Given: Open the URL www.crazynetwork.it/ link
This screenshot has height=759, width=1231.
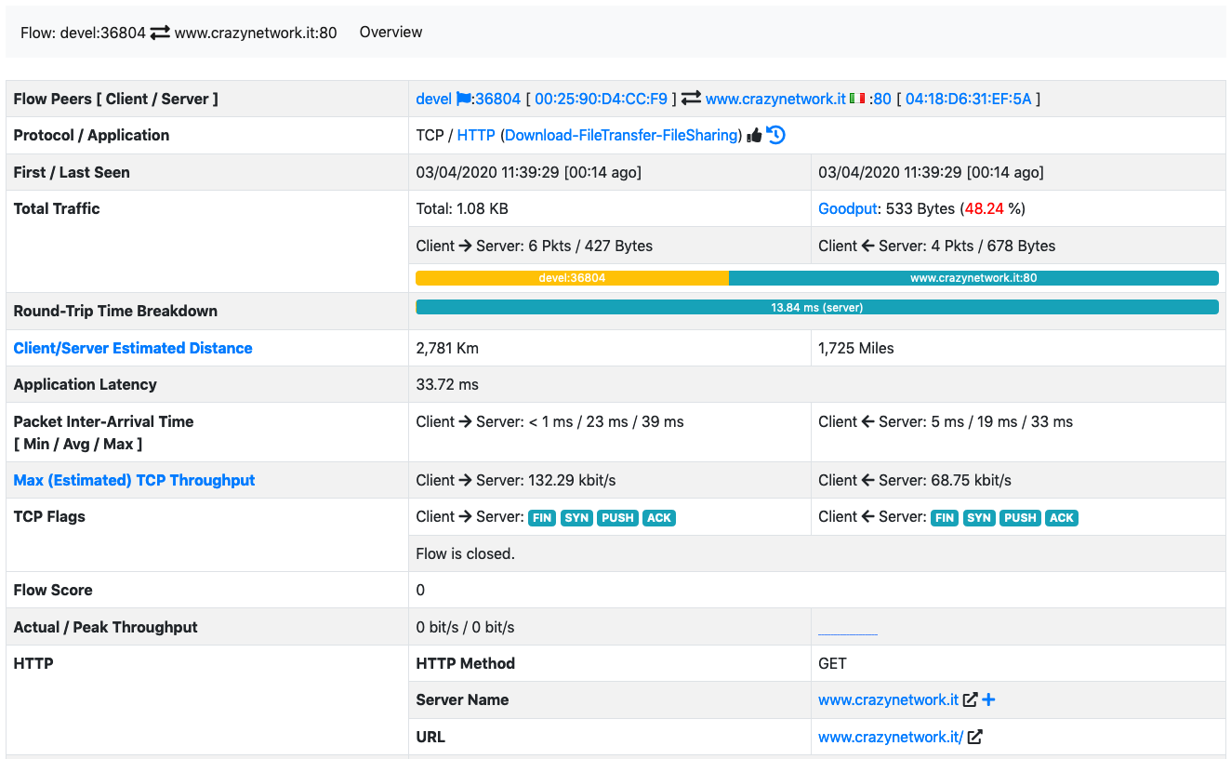Looking at the screenshot, I should tap(891, 737).
